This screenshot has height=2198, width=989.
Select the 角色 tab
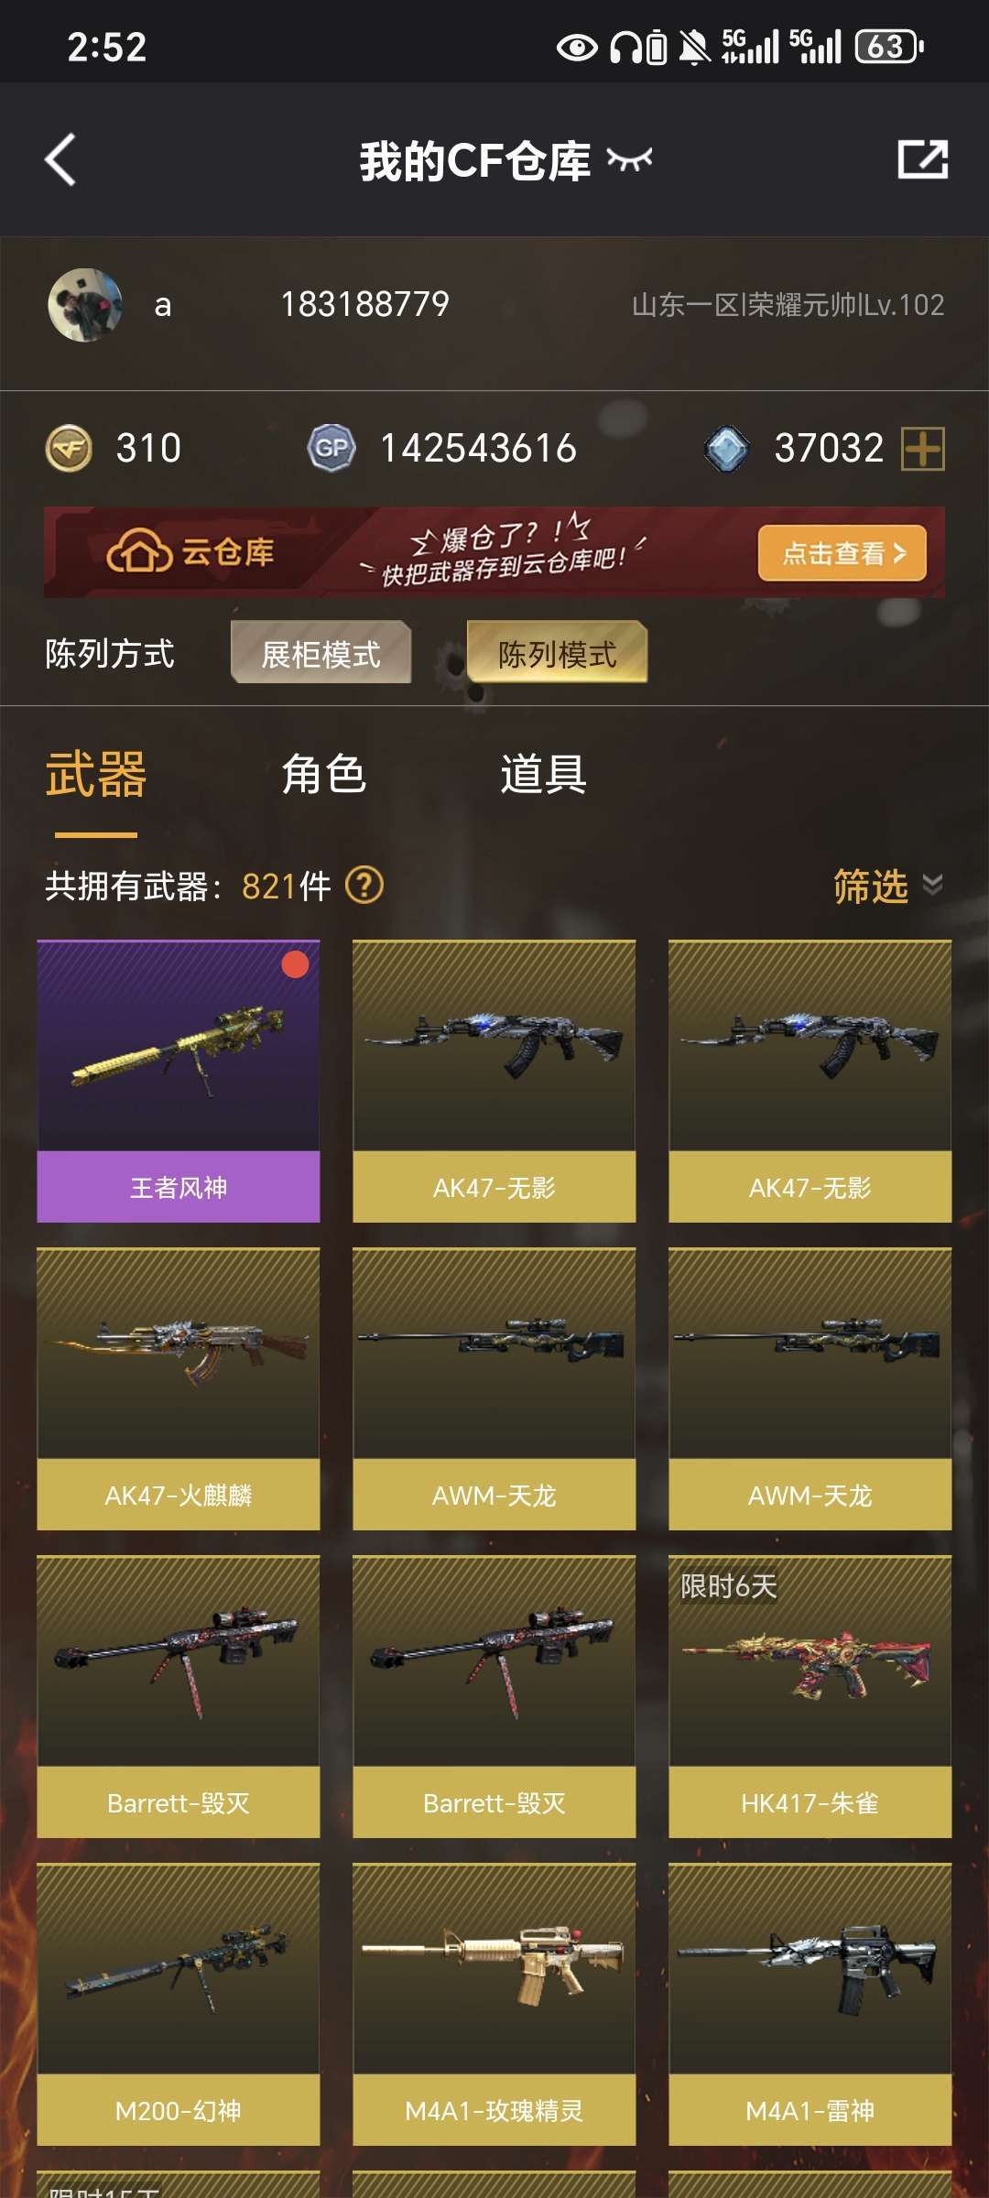(324, 775)
